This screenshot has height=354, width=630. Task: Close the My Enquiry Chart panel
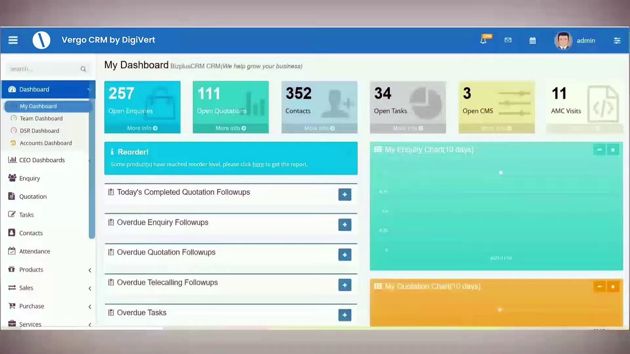tap(613, 150)
